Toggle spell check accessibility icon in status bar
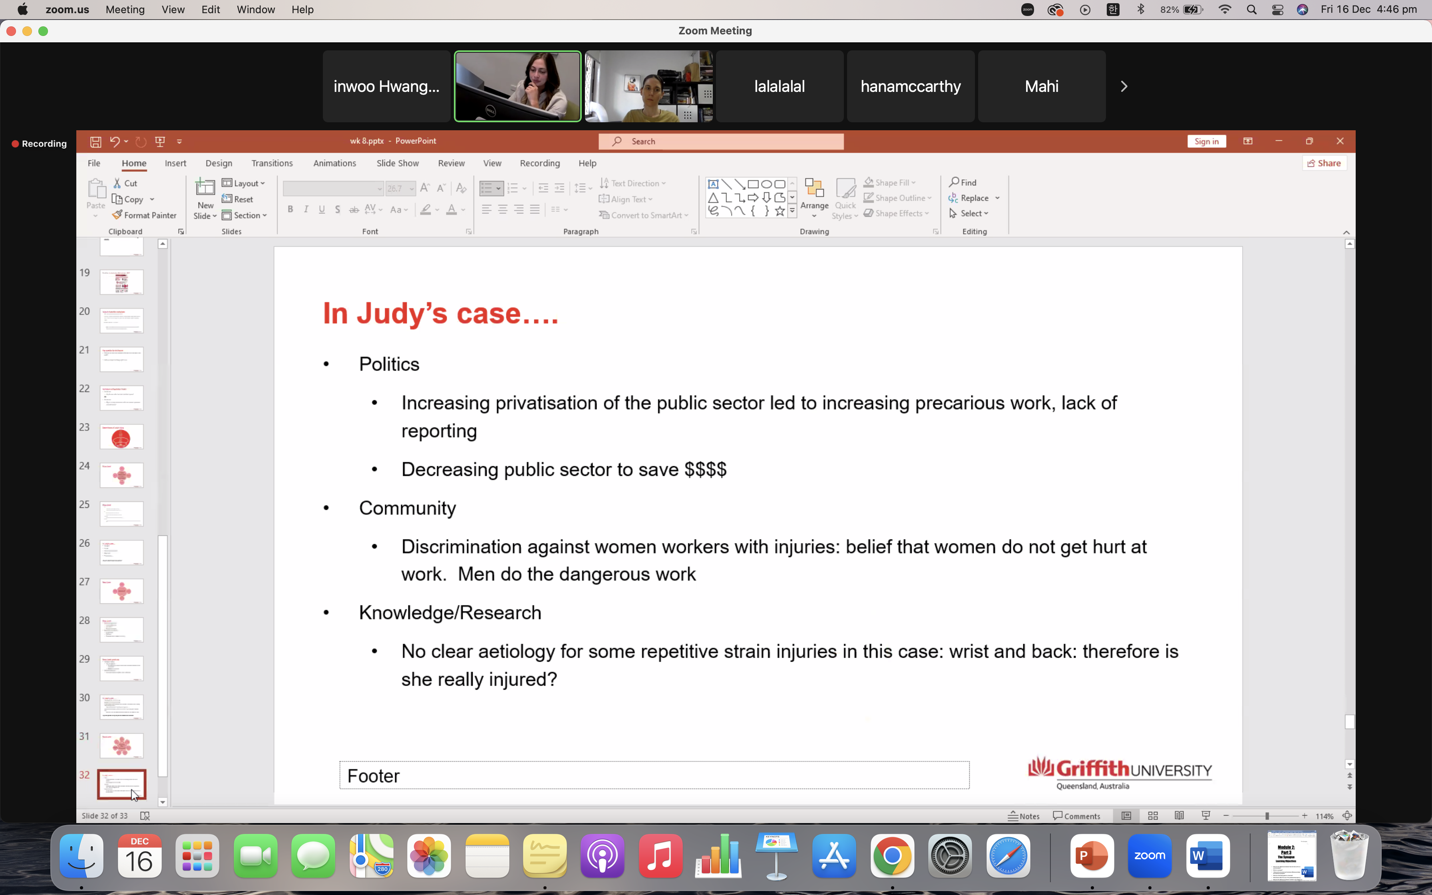 [144, 815]
